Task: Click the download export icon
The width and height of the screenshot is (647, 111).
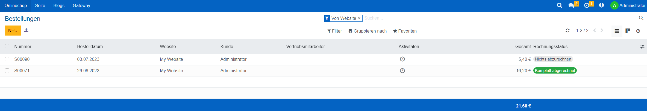Action: [26, 30]
